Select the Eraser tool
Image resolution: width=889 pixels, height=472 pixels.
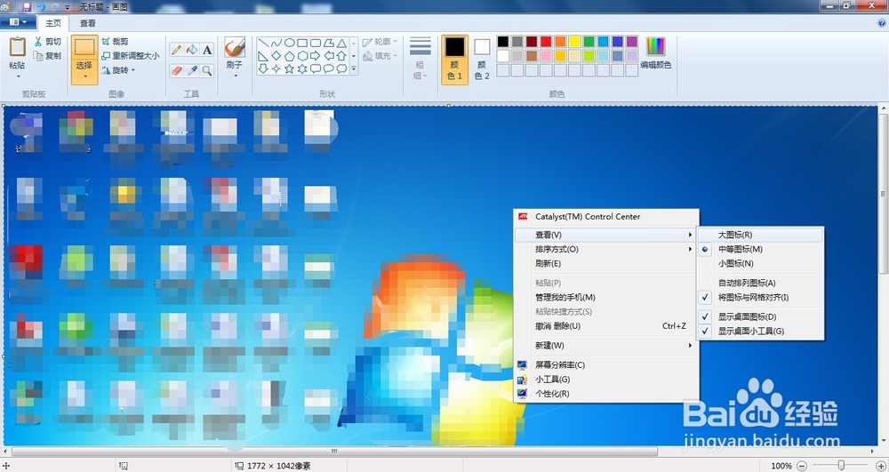pyautogui.click(x=176, y=70)
